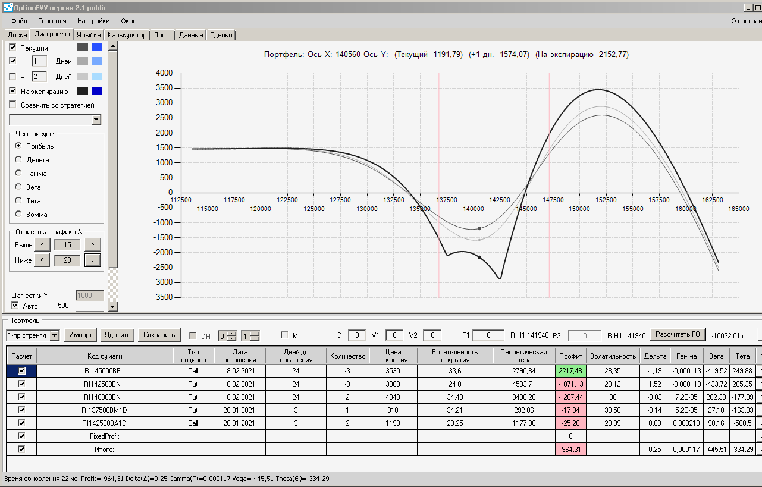Click the spinner arrows of the DH field showing 0

231,335
